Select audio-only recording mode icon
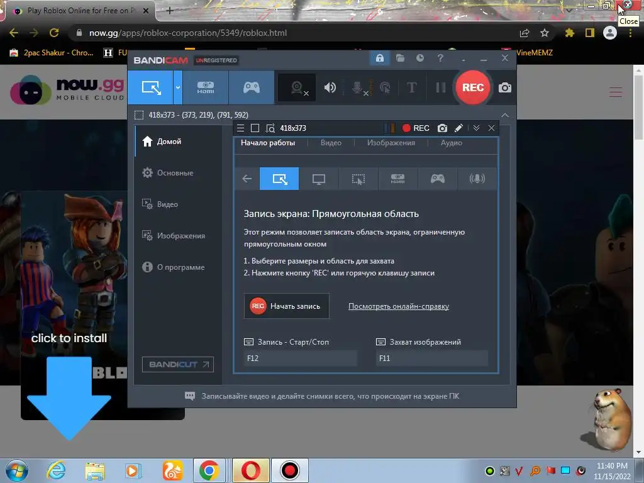The width and height of the screenshot is (644, 483). coord(477,179)
